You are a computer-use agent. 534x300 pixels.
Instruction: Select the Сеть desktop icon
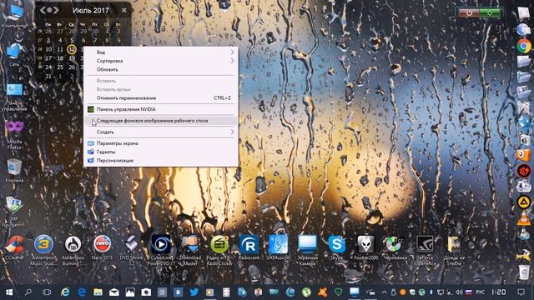click(x=14, y=54)
